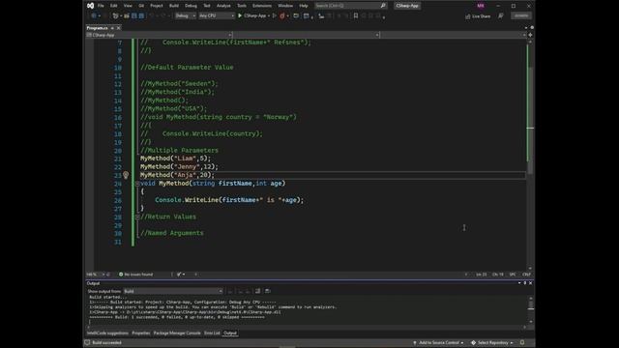Image resolution: width=619 pixels, height=348 pixels.
Task: Switch to Package Manager Console tab
Action: click(177, 333)
